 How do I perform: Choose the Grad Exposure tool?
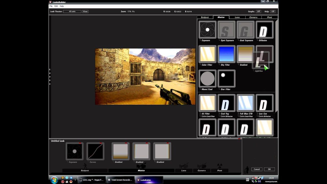tap(246, 30)
